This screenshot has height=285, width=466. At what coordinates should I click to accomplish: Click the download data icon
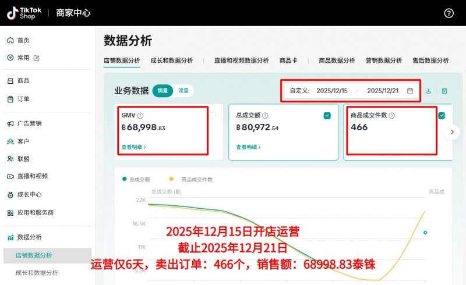[429, 91]
